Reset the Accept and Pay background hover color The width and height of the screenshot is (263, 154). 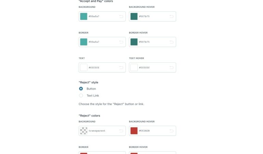pos(171,16)
